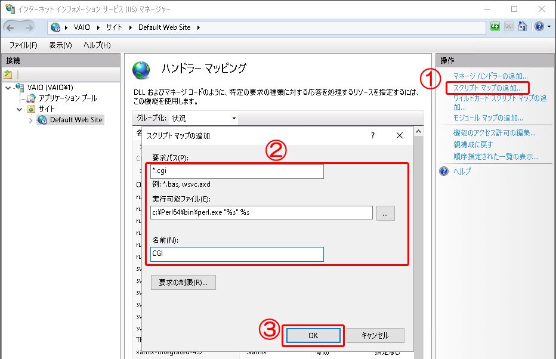Click OK to confirm script map
556x359 pixels.
[313, 335]
